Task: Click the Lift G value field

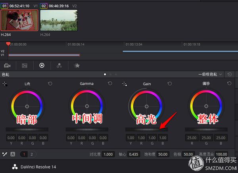Action: (33, 138)
